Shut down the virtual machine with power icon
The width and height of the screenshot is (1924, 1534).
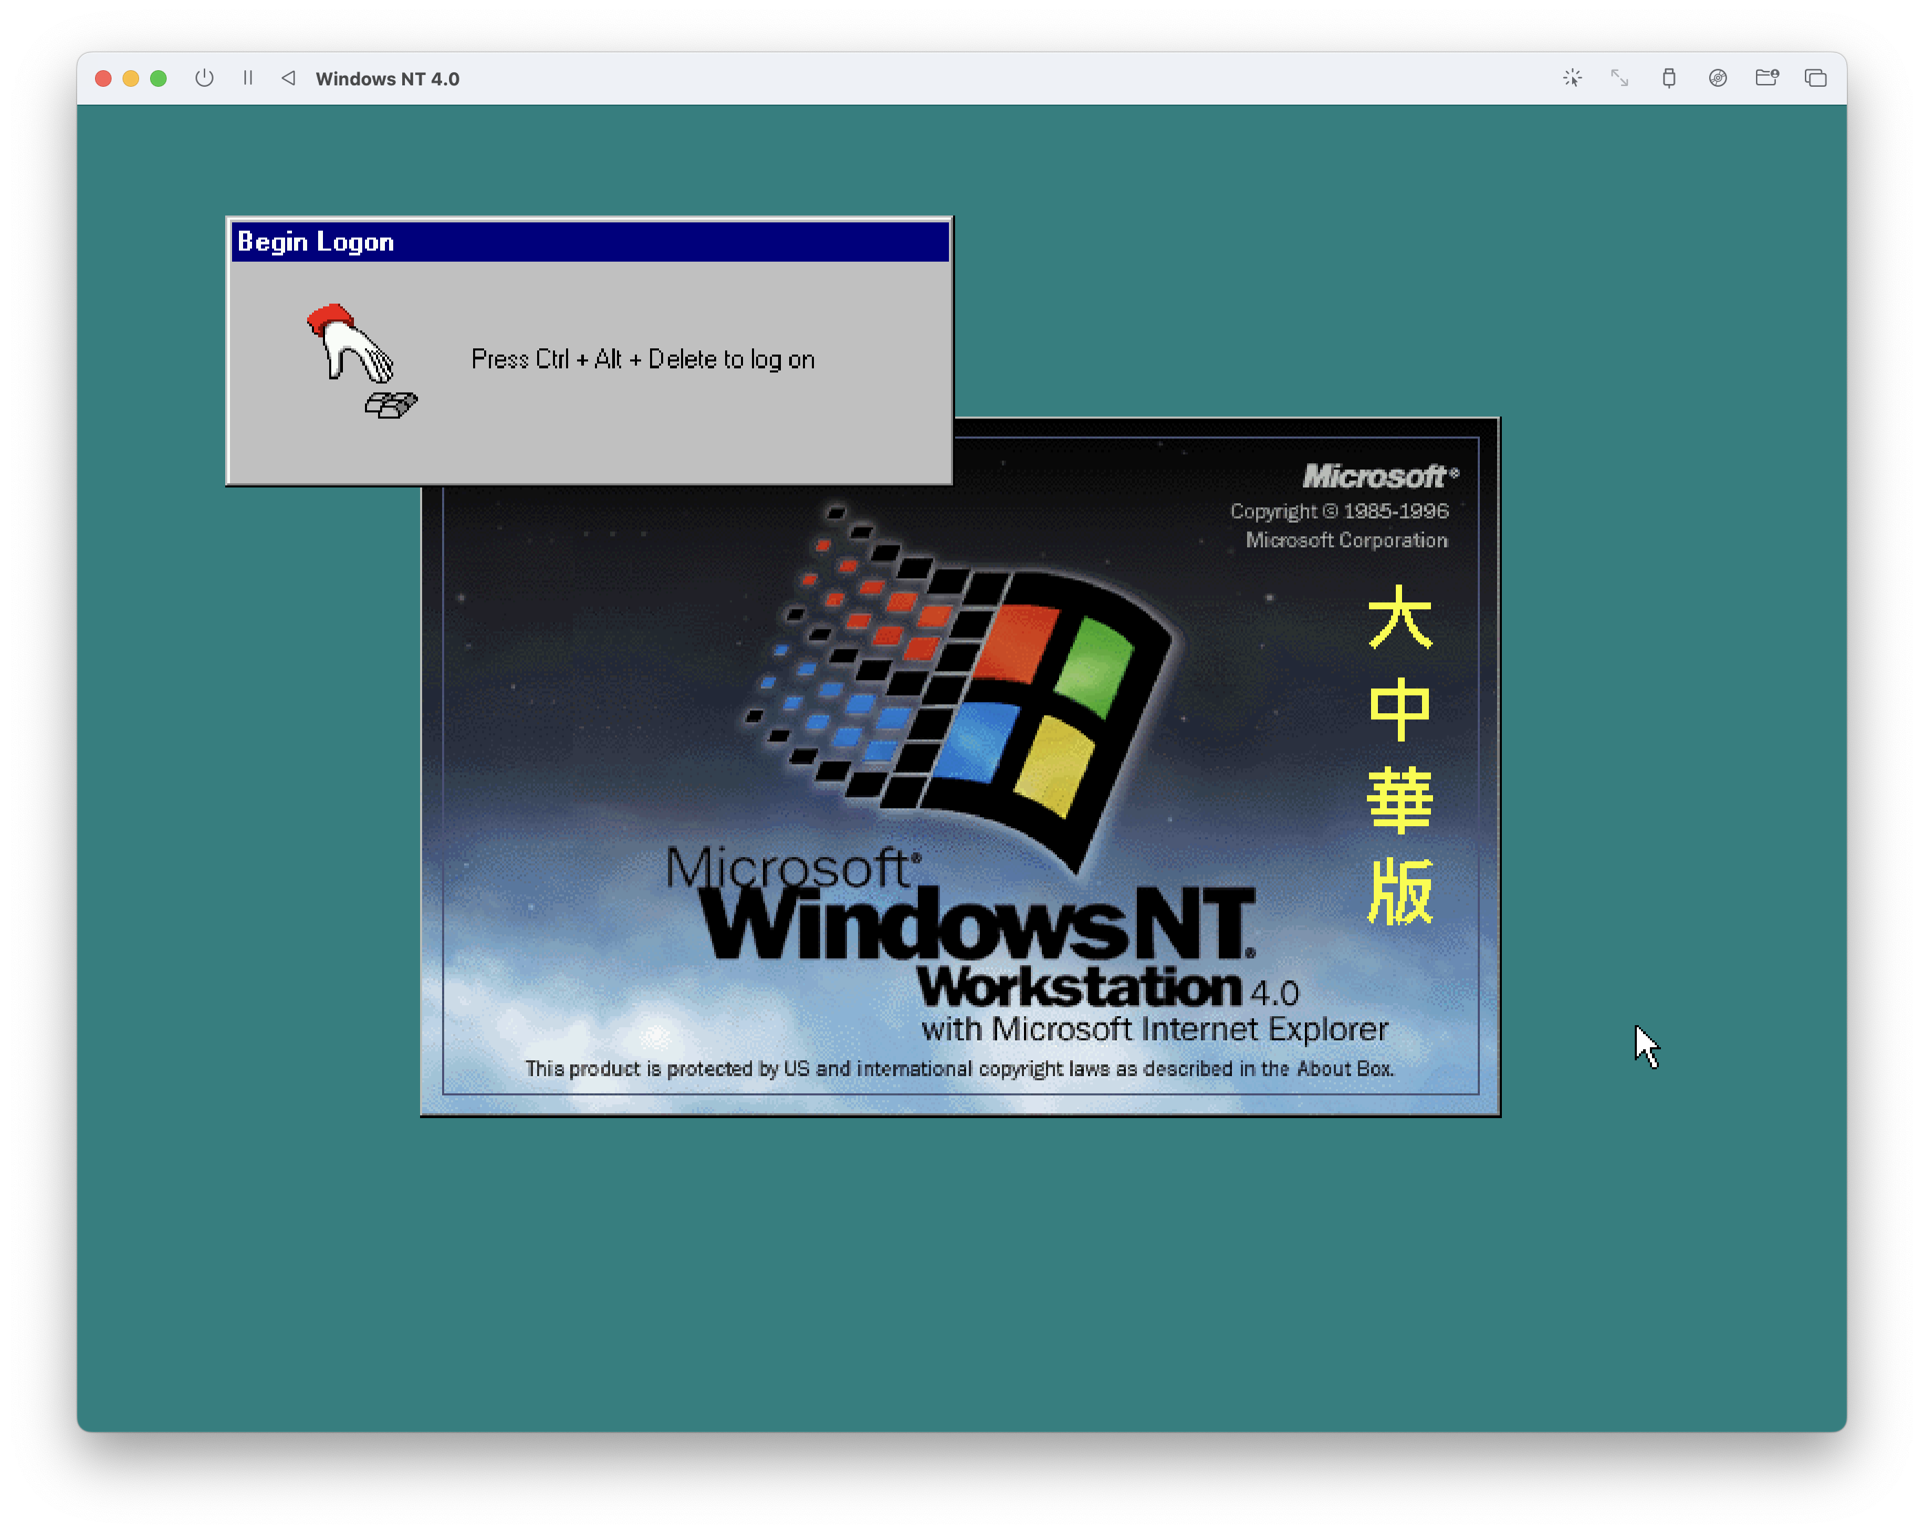[205, 78]
